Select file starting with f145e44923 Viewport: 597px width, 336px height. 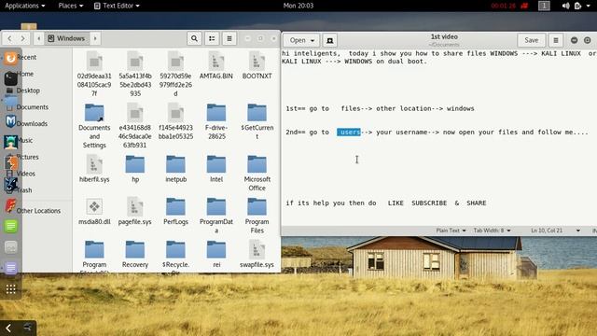point(176,121)
